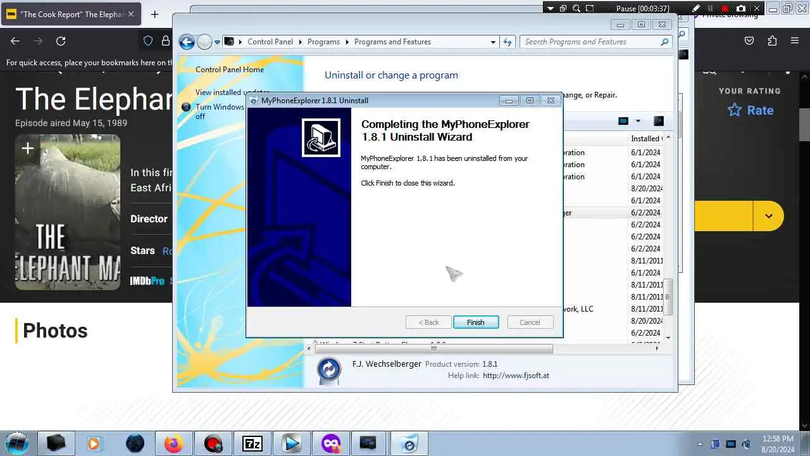Click the recorder pause button
This screenshot has width=810, height=456.
click(x=711, y=8)
